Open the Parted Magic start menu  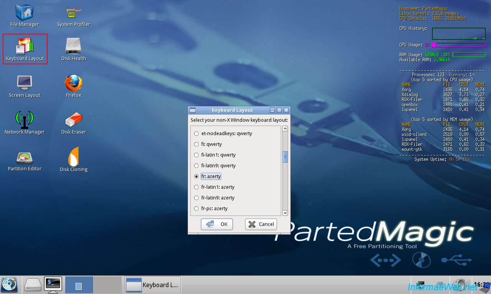(9, 285)
